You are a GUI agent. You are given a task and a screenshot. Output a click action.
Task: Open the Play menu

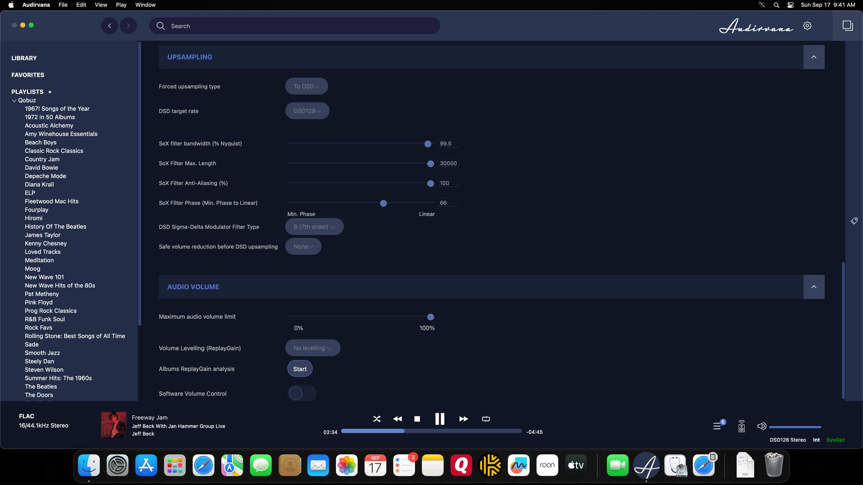tap(121, 5)
